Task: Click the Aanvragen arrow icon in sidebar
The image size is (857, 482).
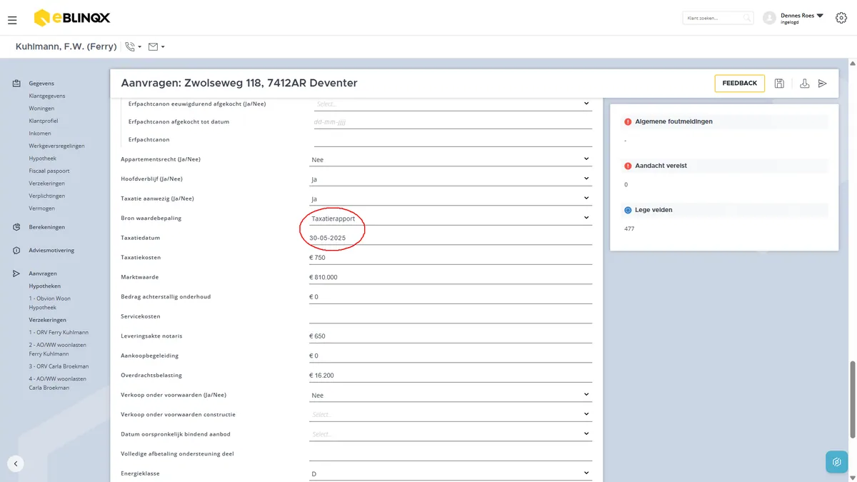Action: (x=16, y=273)
